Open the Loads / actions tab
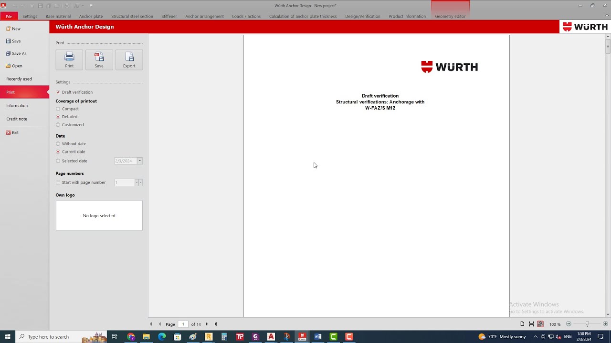Image resolution: width=611 pixels, height=343 pixels. click(246, 16)
